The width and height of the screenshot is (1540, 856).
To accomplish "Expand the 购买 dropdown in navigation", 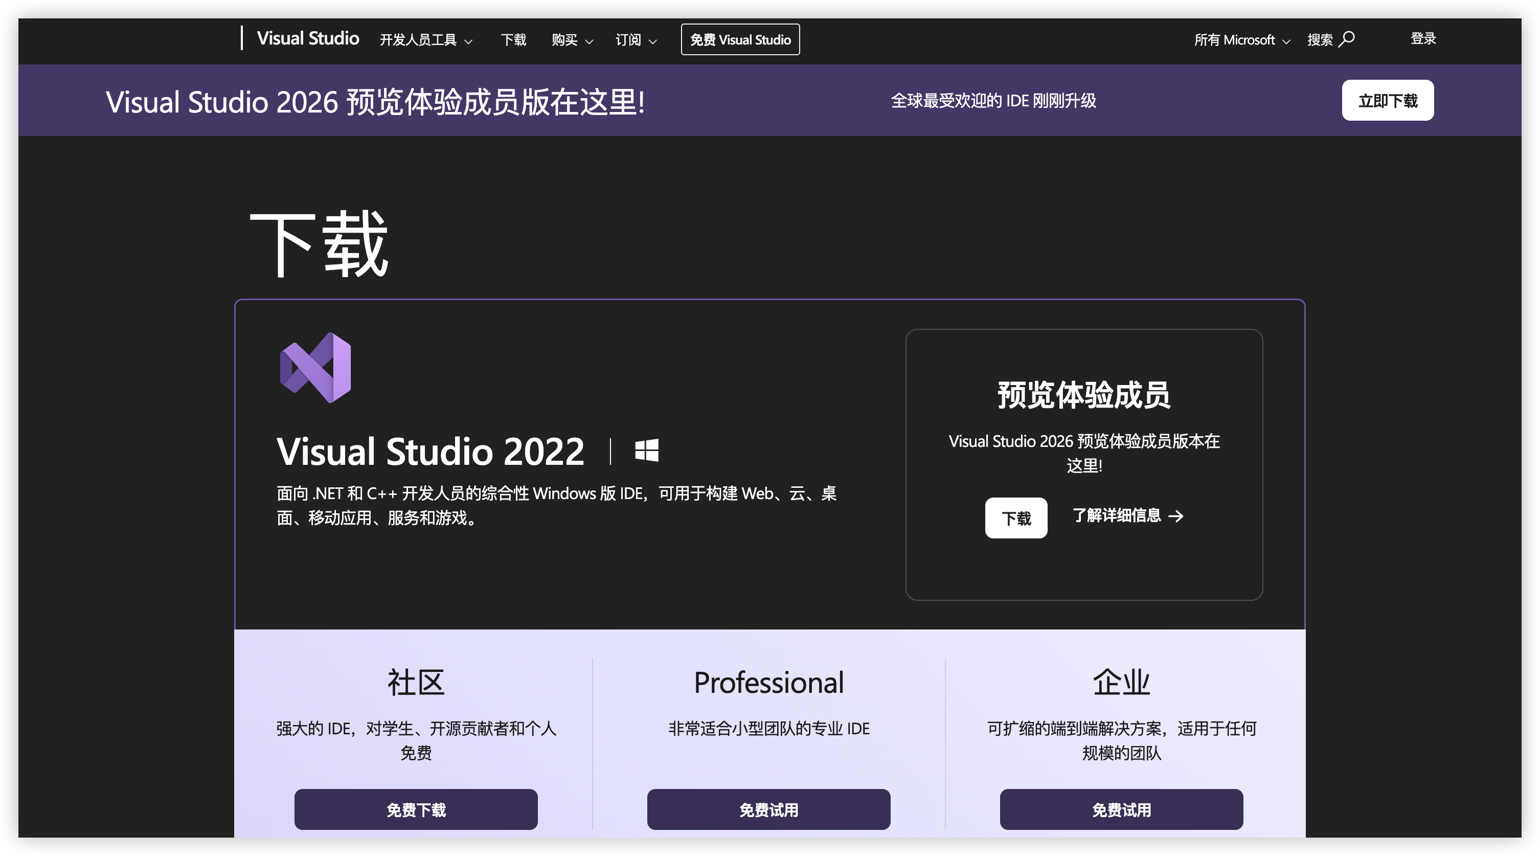I will tap(572, 40).
